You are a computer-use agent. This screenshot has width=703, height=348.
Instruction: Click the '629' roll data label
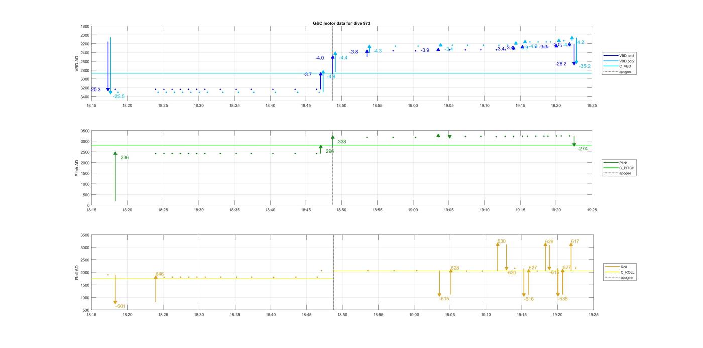549,242
